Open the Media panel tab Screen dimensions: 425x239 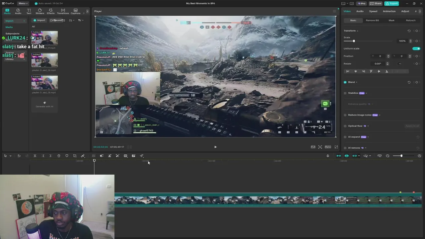pos(7,12)
